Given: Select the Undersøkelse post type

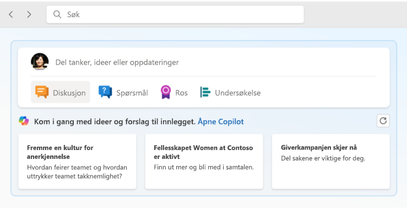Looking at the screenshot, I should tap(230, 92).
